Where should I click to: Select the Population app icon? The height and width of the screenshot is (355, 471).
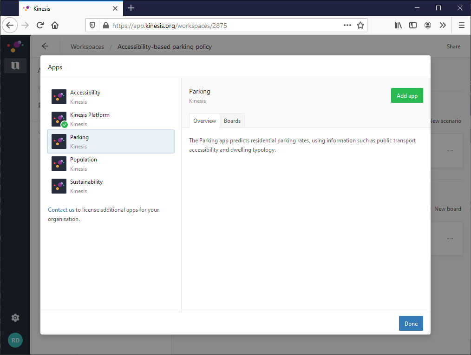(59, 164)
